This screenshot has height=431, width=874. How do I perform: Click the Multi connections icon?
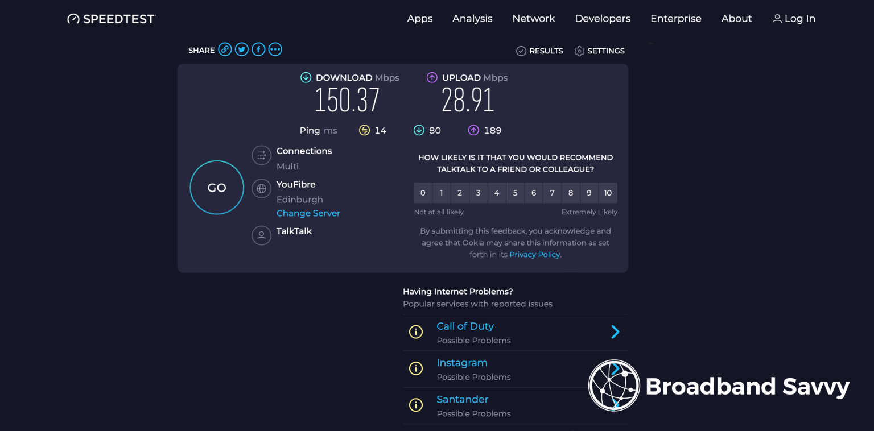(261, 155)
